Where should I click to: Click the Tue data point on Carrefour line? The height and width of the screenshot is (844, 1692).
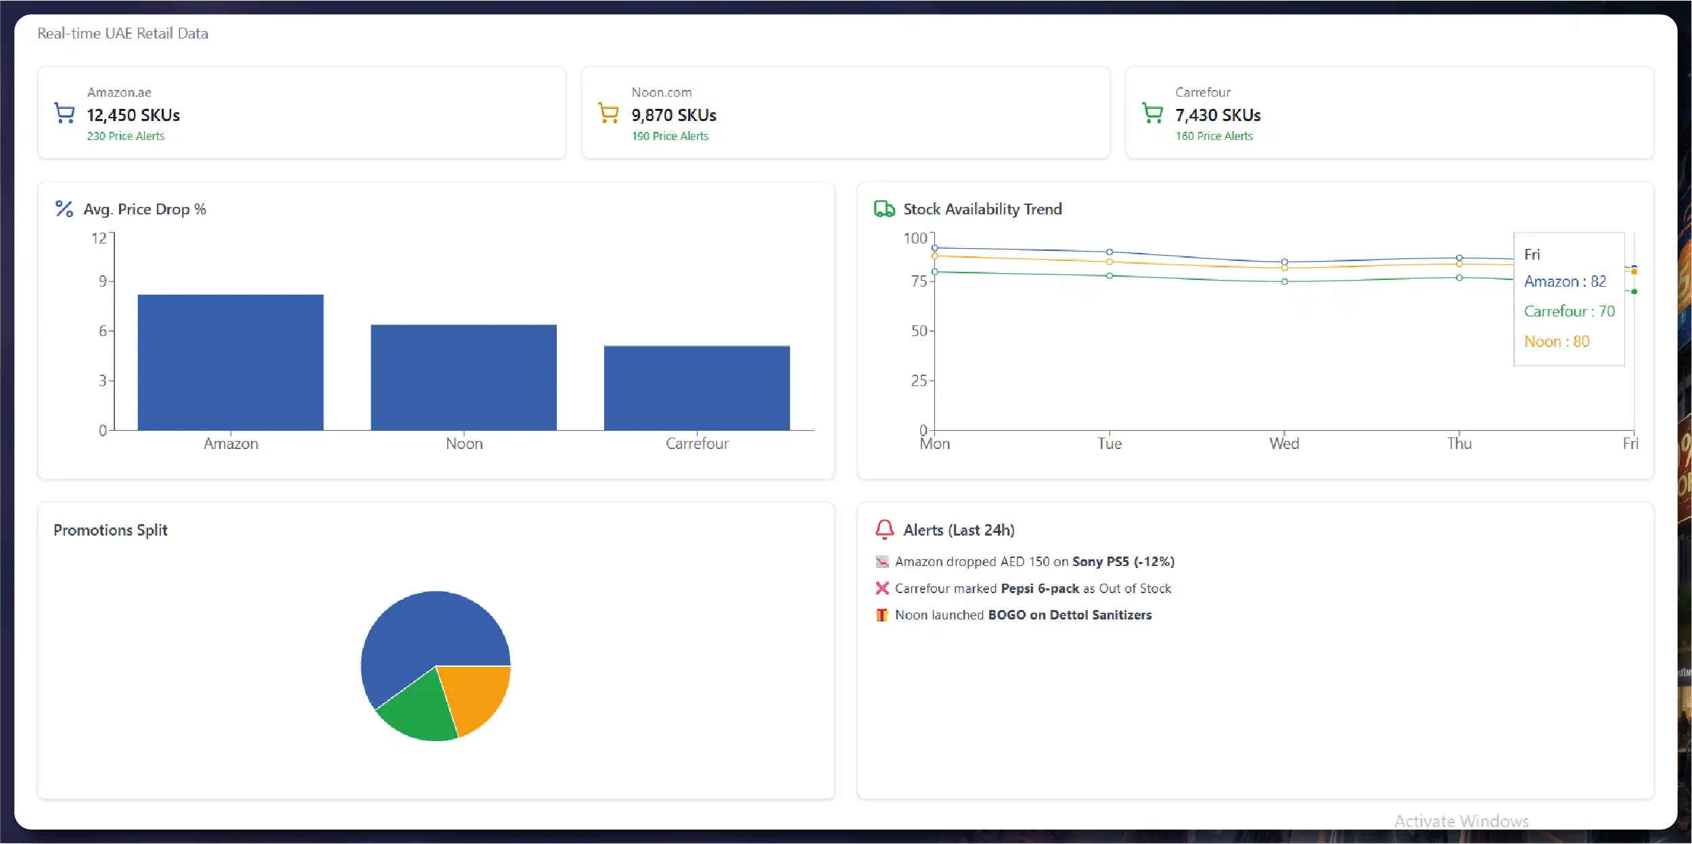coord(1110,276)
